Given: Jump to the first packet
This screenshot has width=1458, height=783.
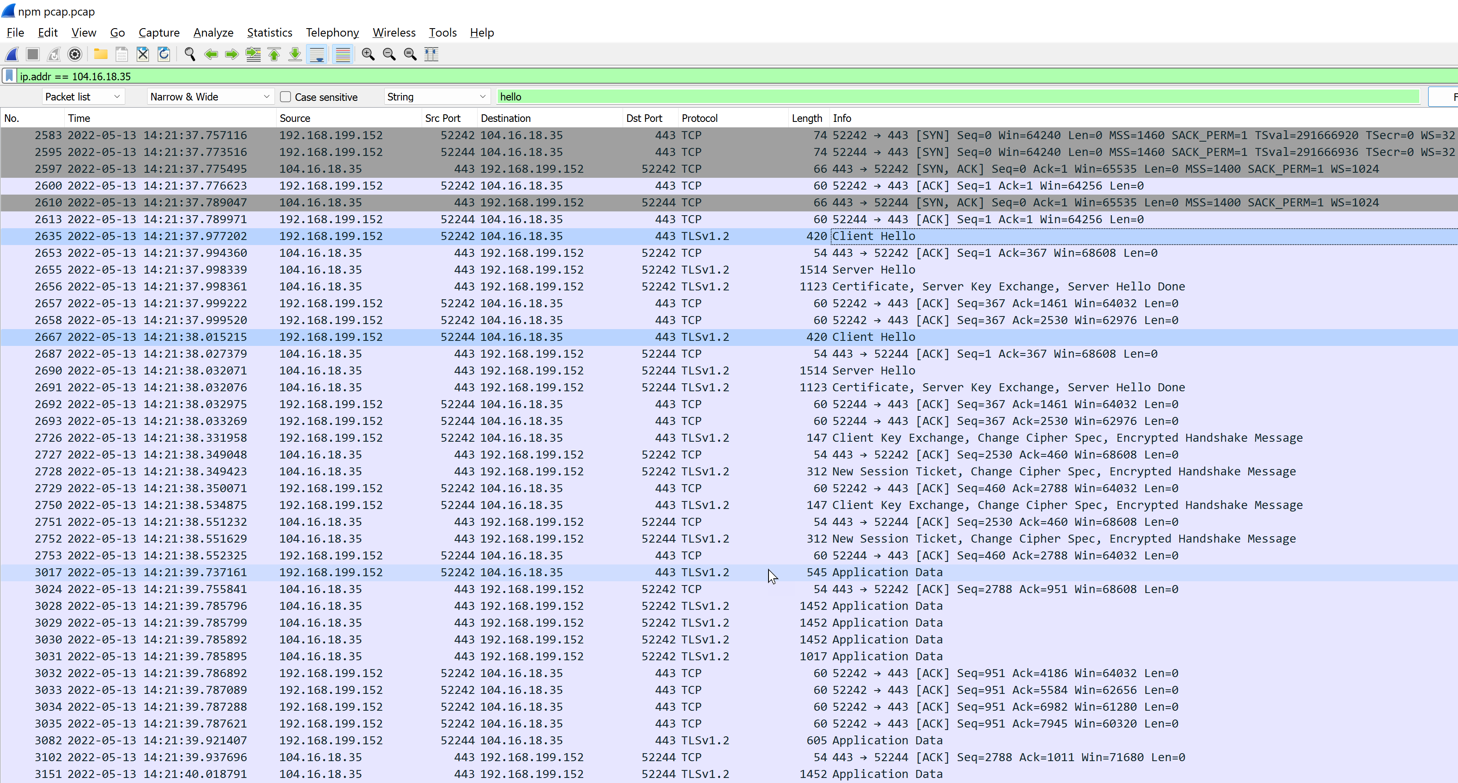Looking at the screenshot, I should click(274, 54).
